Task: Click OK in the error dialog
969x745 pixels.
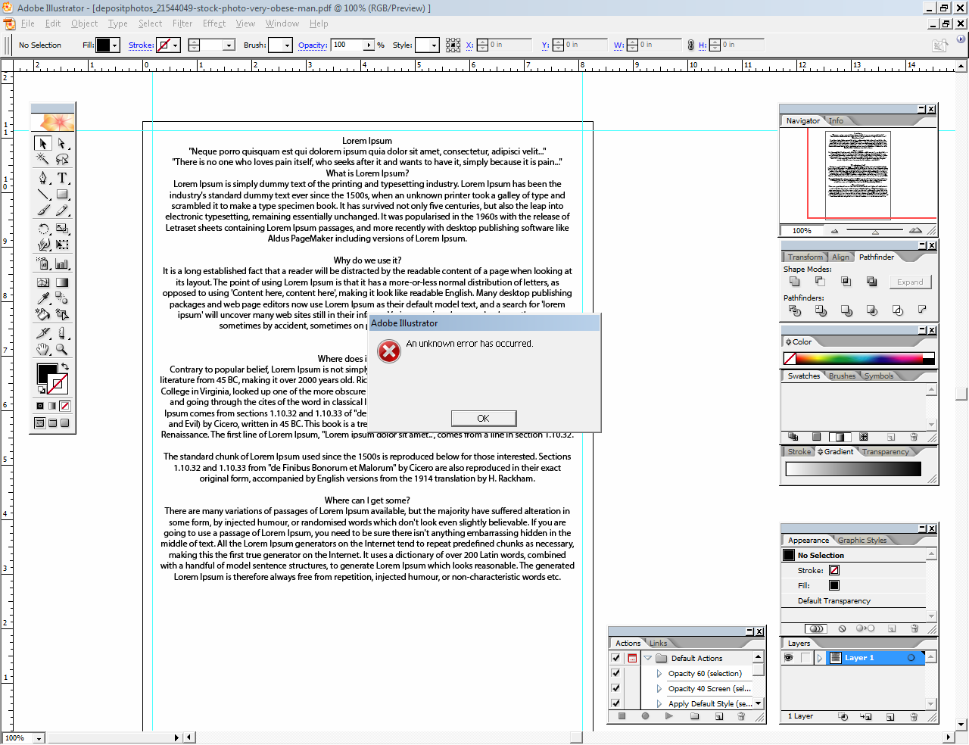Action: (483, 418)
